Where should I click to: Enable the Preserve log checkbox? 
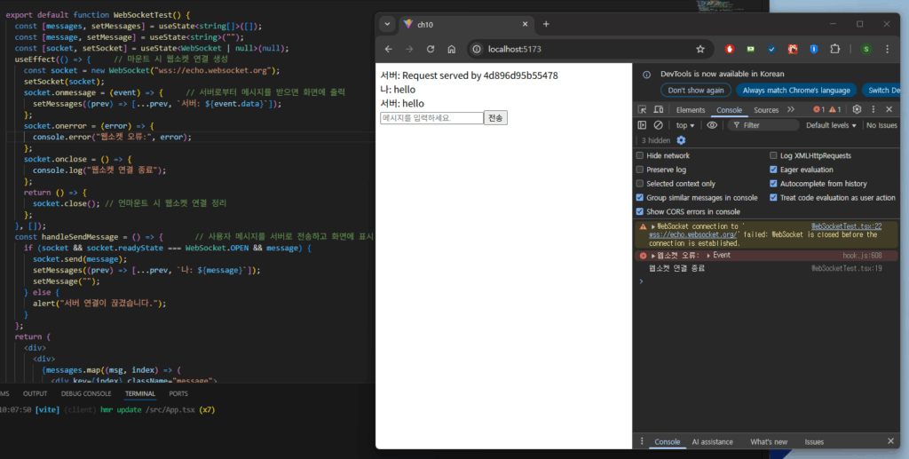click(x=640, y=170)
